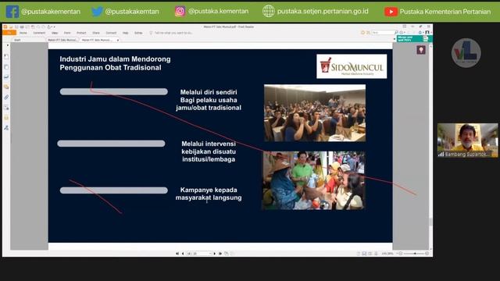Open the YouTube Pustaka Kementerian Pertanian link
Viewport: 500px width, 281px height.
coord(437,12)
